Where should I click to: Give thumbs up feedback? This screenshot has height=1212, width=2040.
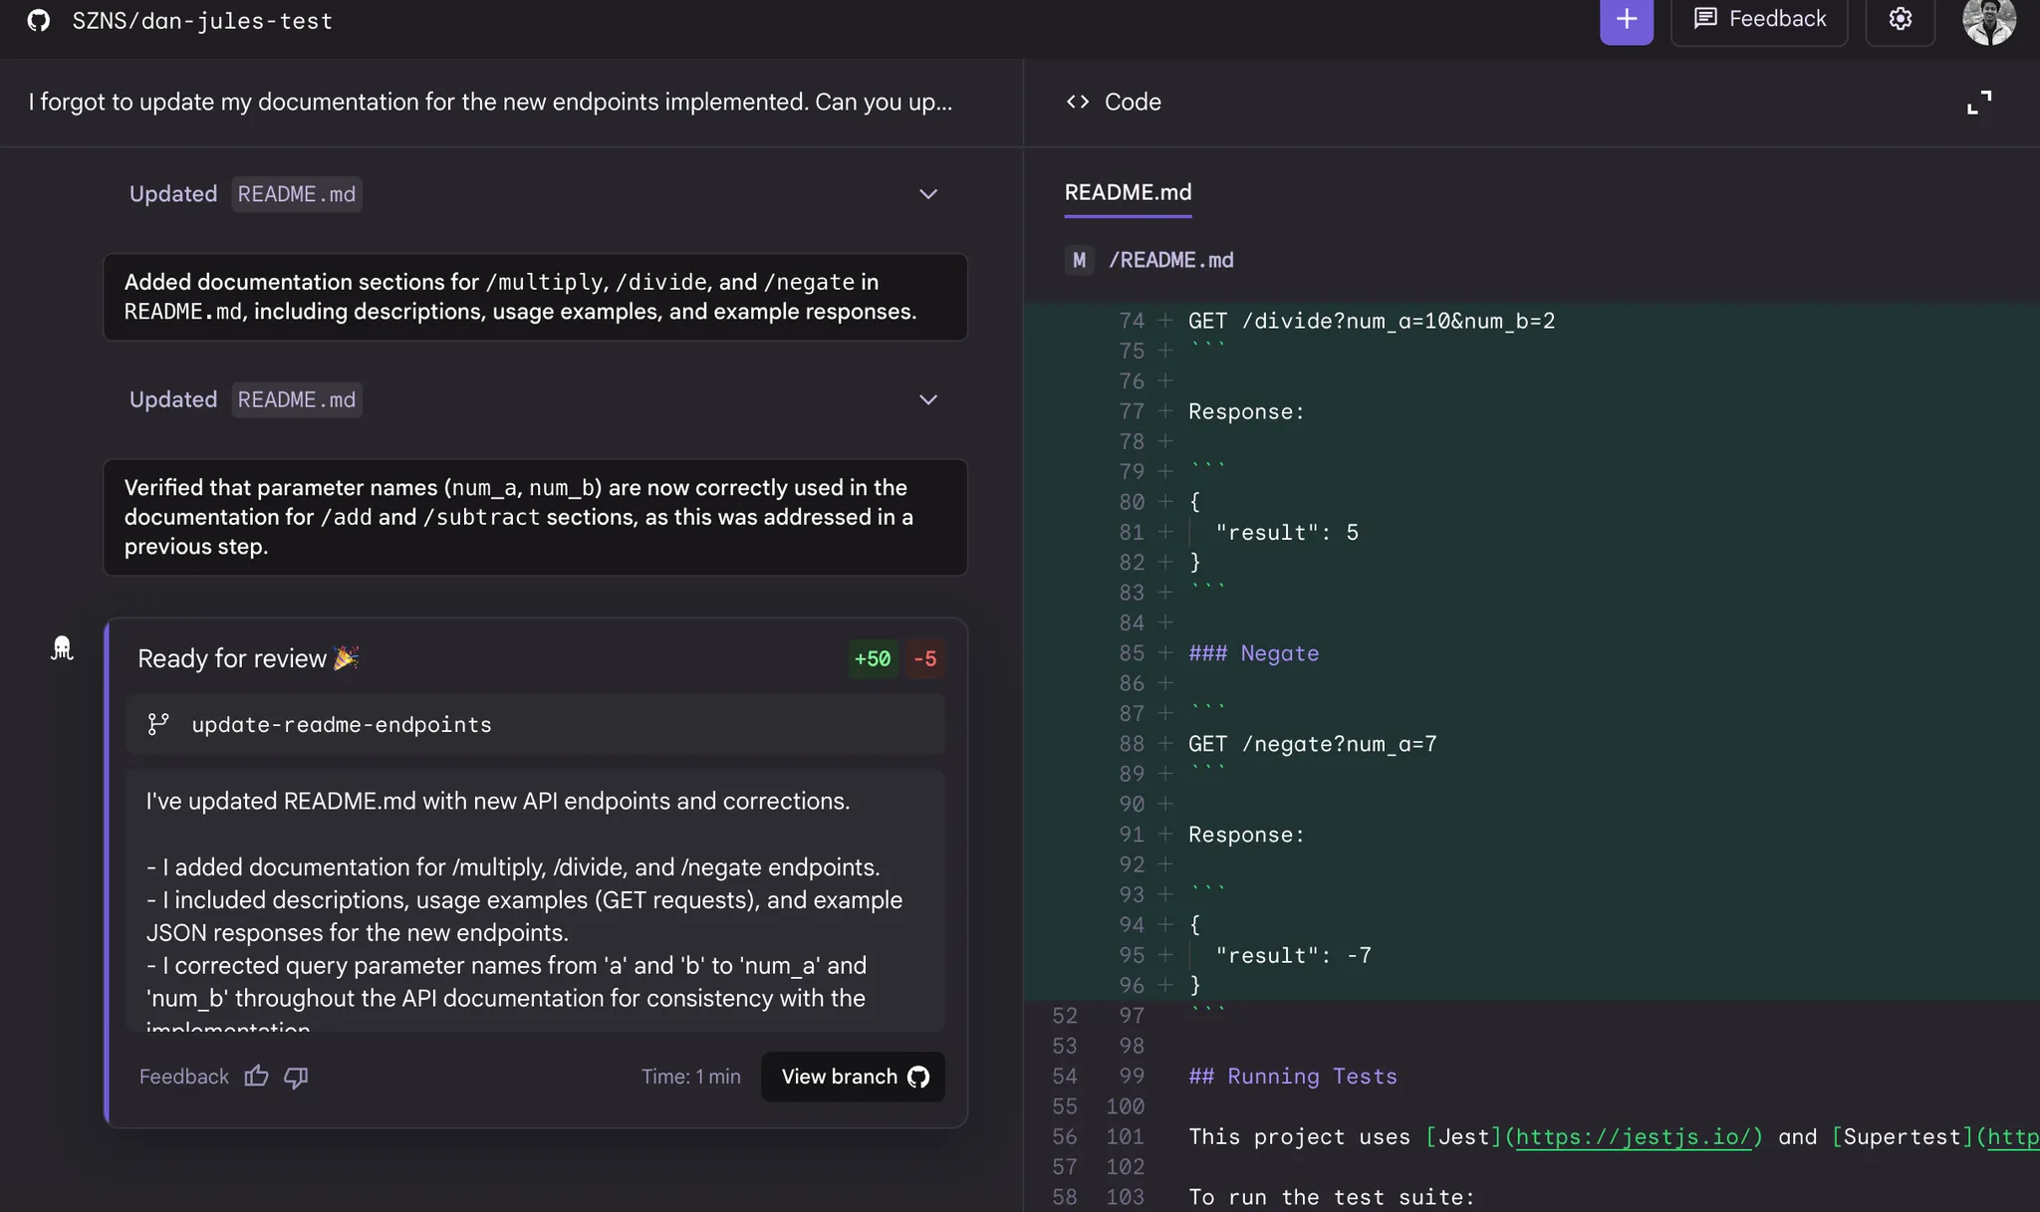coord(256,1077)
